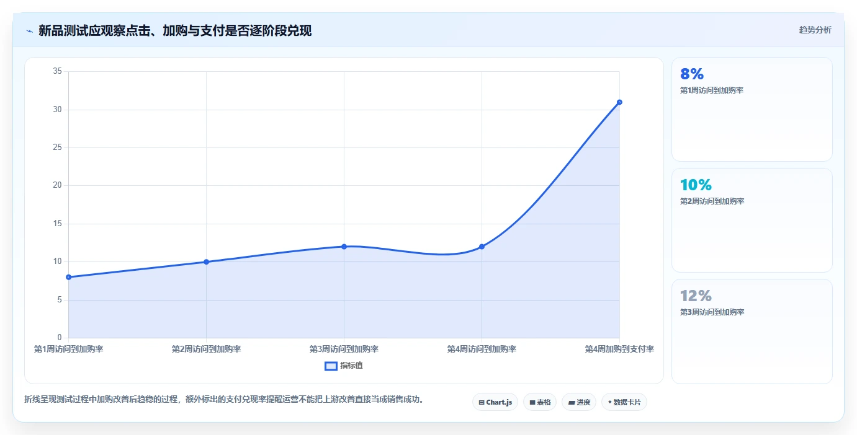Click the y-axis value 0
The height and width of the screenshot is (435, 857).
click(x=60, y=338)
